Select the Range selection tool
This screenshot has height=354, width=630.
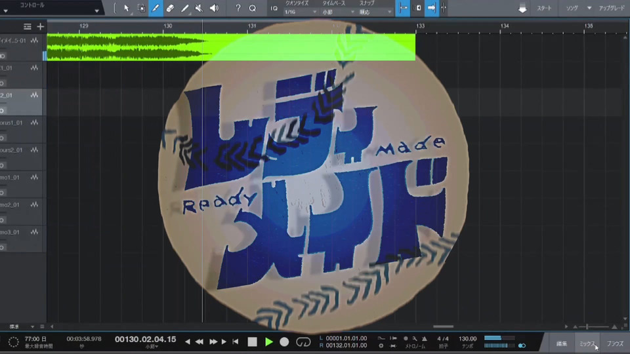coord(142,8)
